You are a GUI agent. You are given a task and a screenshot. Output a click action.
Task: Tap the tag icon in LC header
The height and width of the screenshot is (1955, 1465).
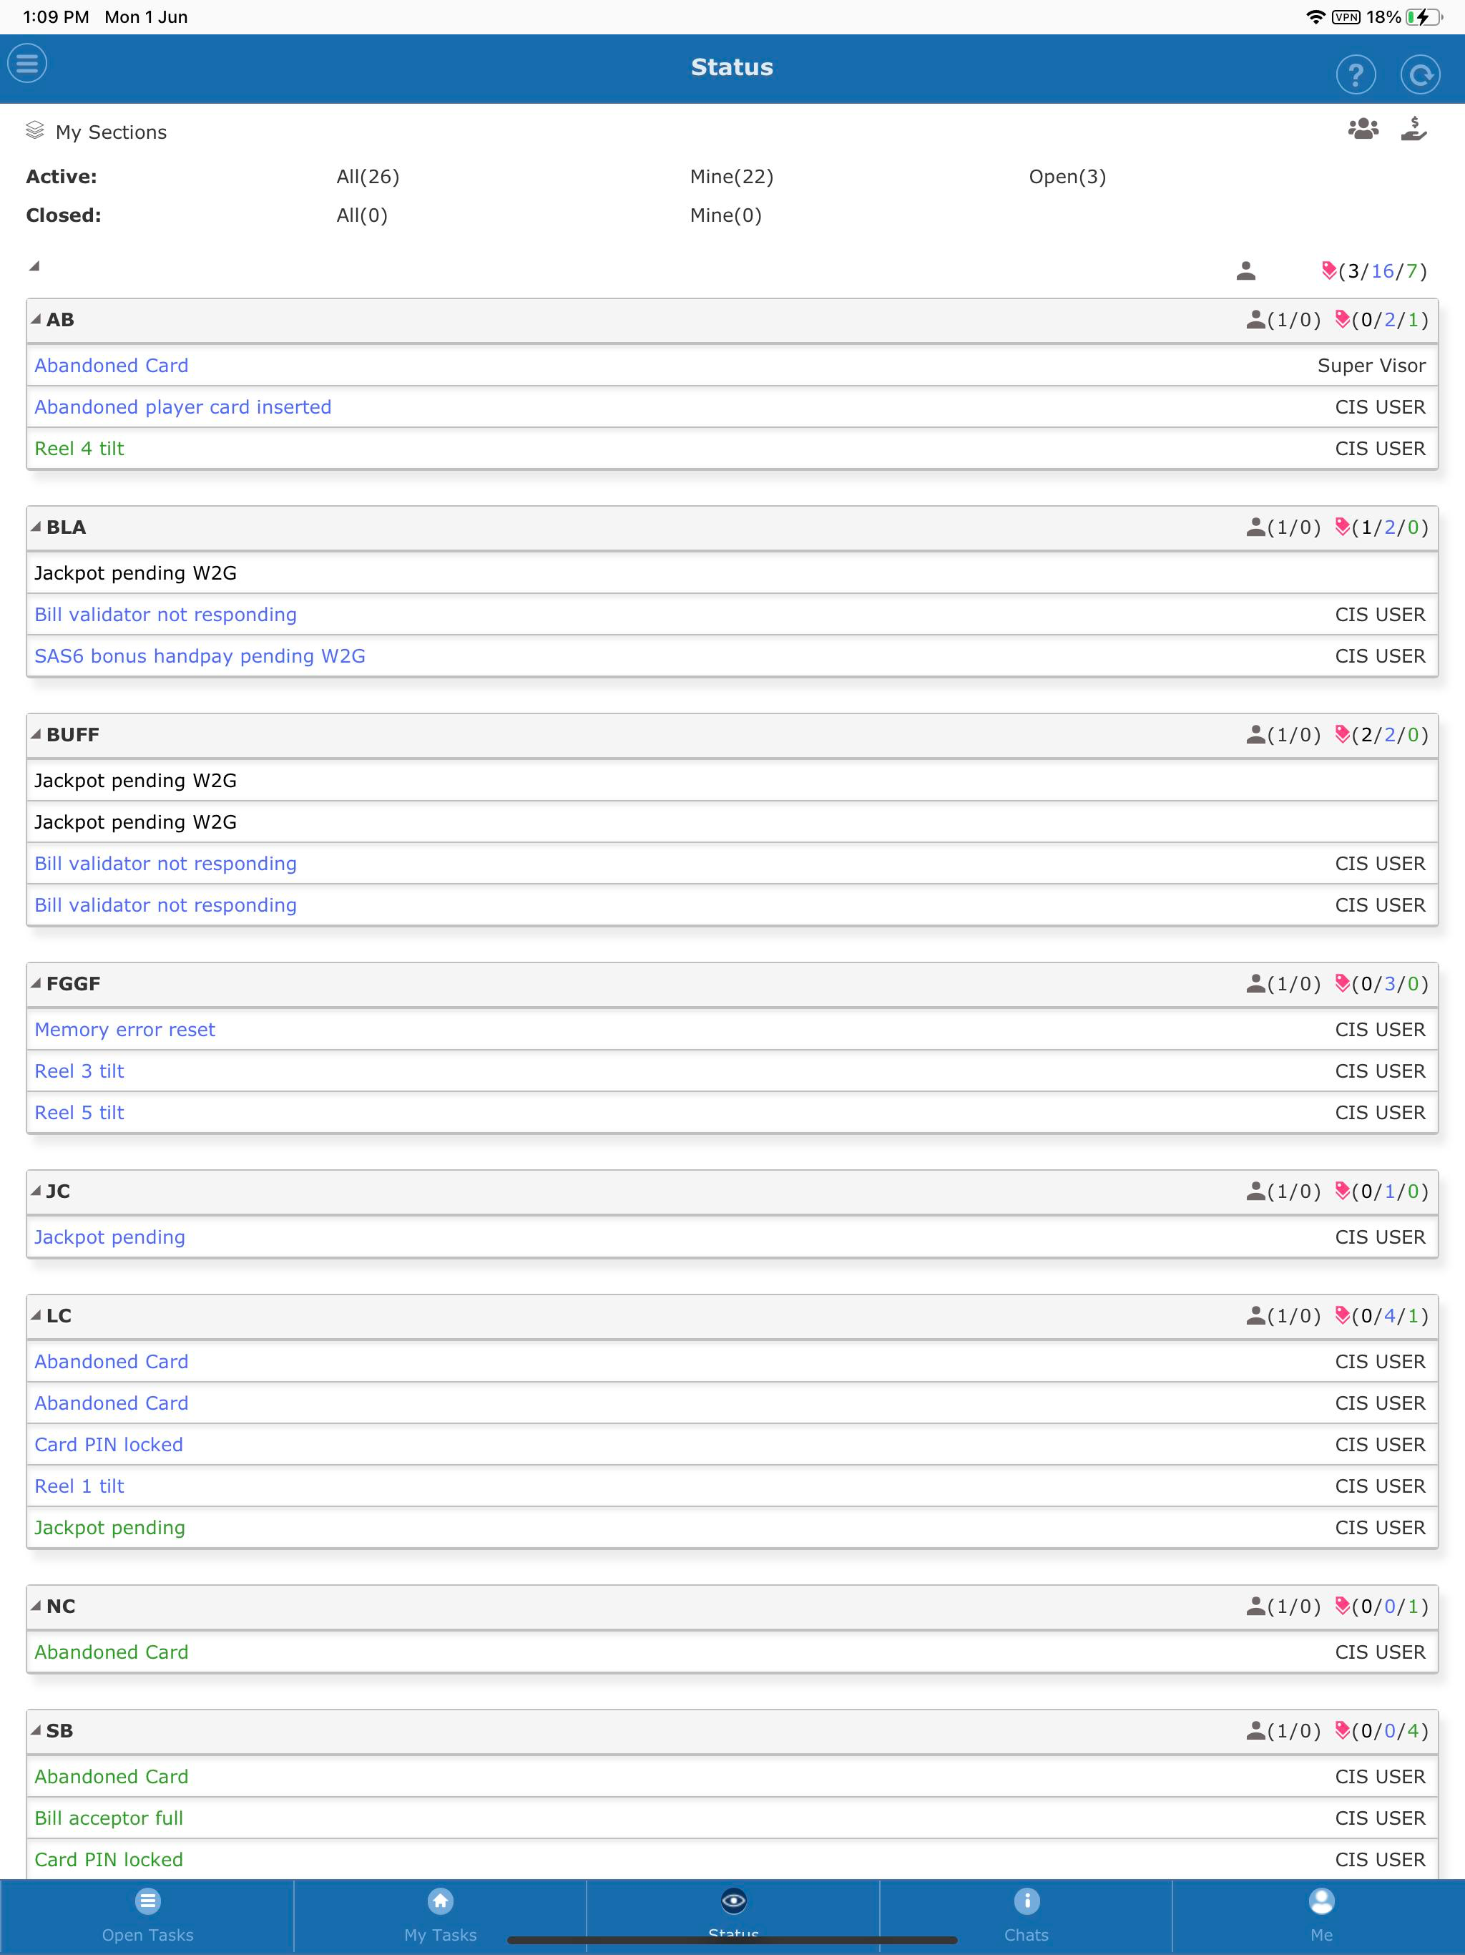[x=1342, y=1316]
